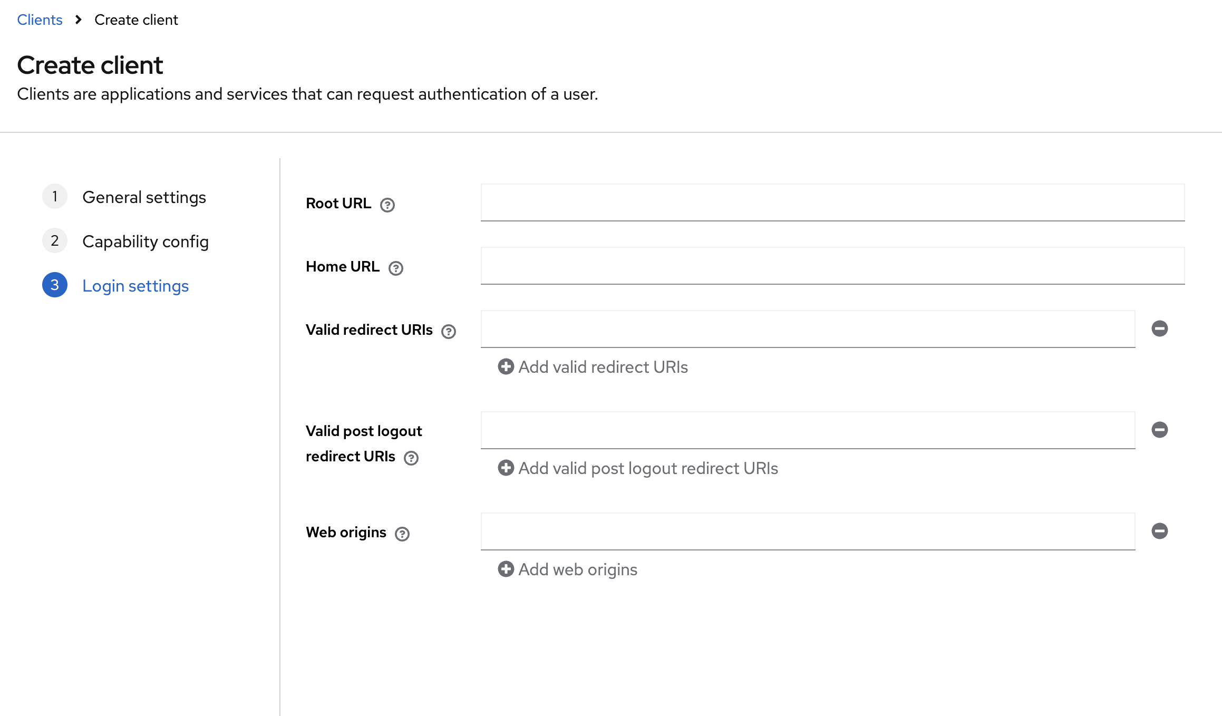Focus the Root URL input field

coord(832,202)
